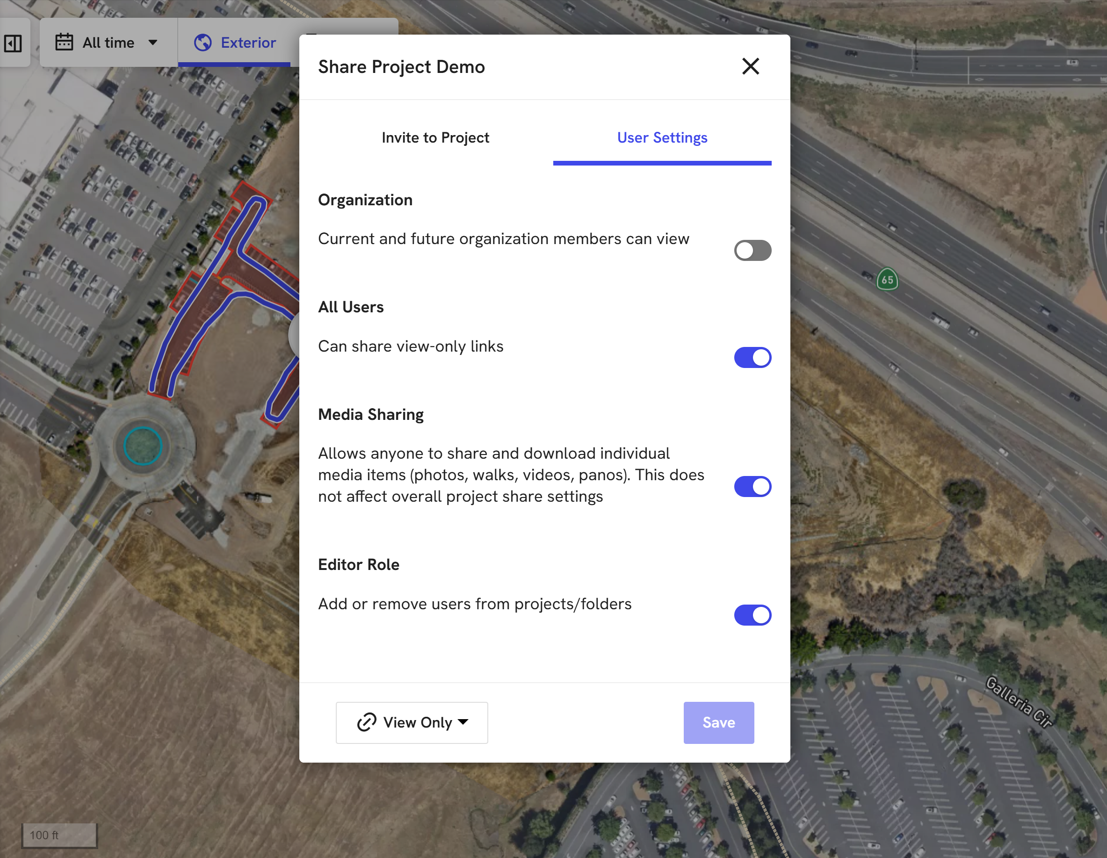
Task: Toggle the sidebar panel icon
Action: tap(13, 43)
